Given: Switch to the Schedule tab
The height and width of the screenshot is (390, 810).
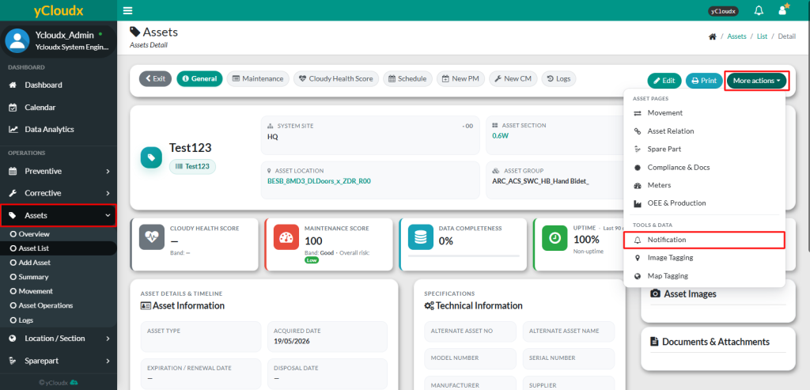Looking at the screenshot, I should coord(407,79).
